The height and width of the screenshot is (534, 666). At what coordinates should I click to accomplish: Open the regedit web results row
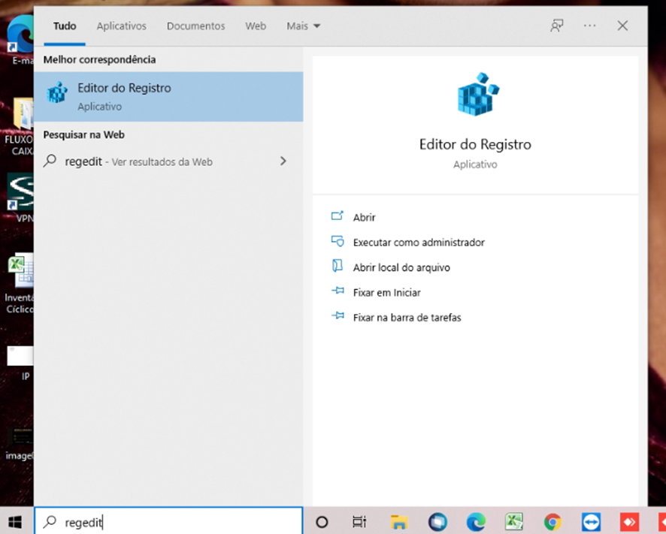click(x=168, y=161)
